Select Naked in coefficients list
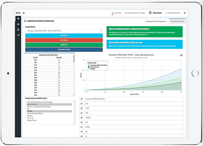Viewport: 203px width, 146px height. (30, 116)
